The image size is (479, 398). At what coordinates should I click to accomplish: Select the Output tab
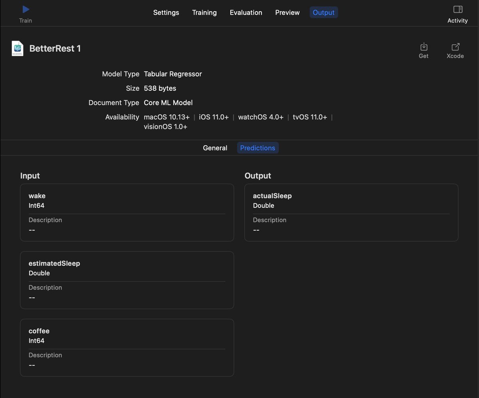(324, 12)
